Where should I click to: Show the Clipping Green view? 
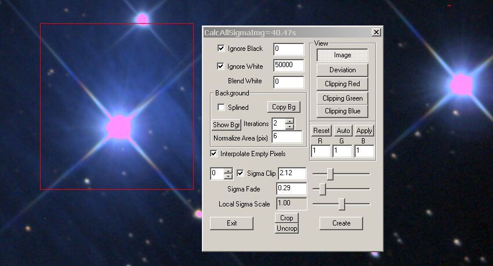tap(342, 98)
